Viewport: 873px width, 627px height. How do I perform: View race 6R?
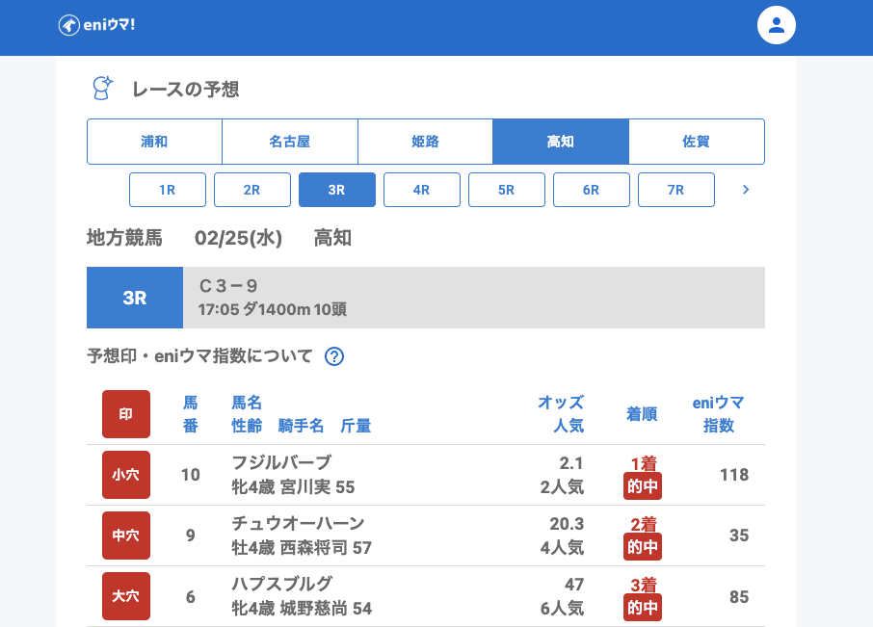pyautogui.click(x=592, y=190)
